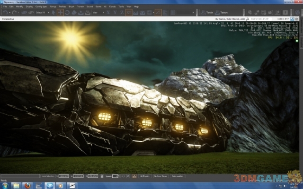Open the File menu

(x=5, y=7)
